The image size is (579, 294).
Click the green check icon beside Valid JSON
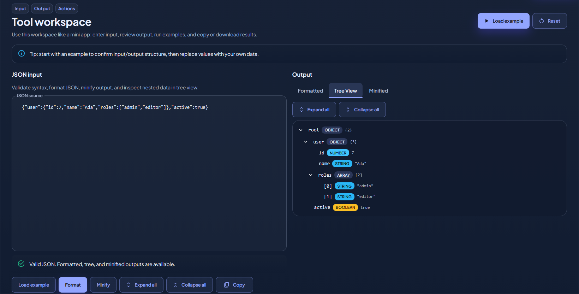click(x=21, y=264)
